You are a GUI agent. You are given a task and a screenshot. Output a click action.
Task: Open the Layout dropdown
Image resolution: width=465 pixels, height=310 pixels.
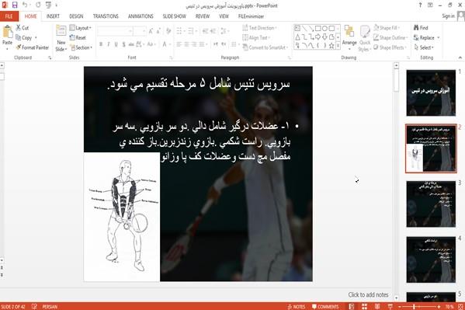[x=81, y=28]
